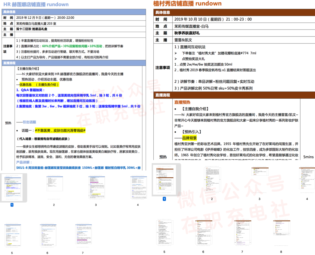Click the bold '代入场景：想要拥有自带滤镜的皮肤' line
Viewport: 315px width, 255px height.
click(43, 139)
